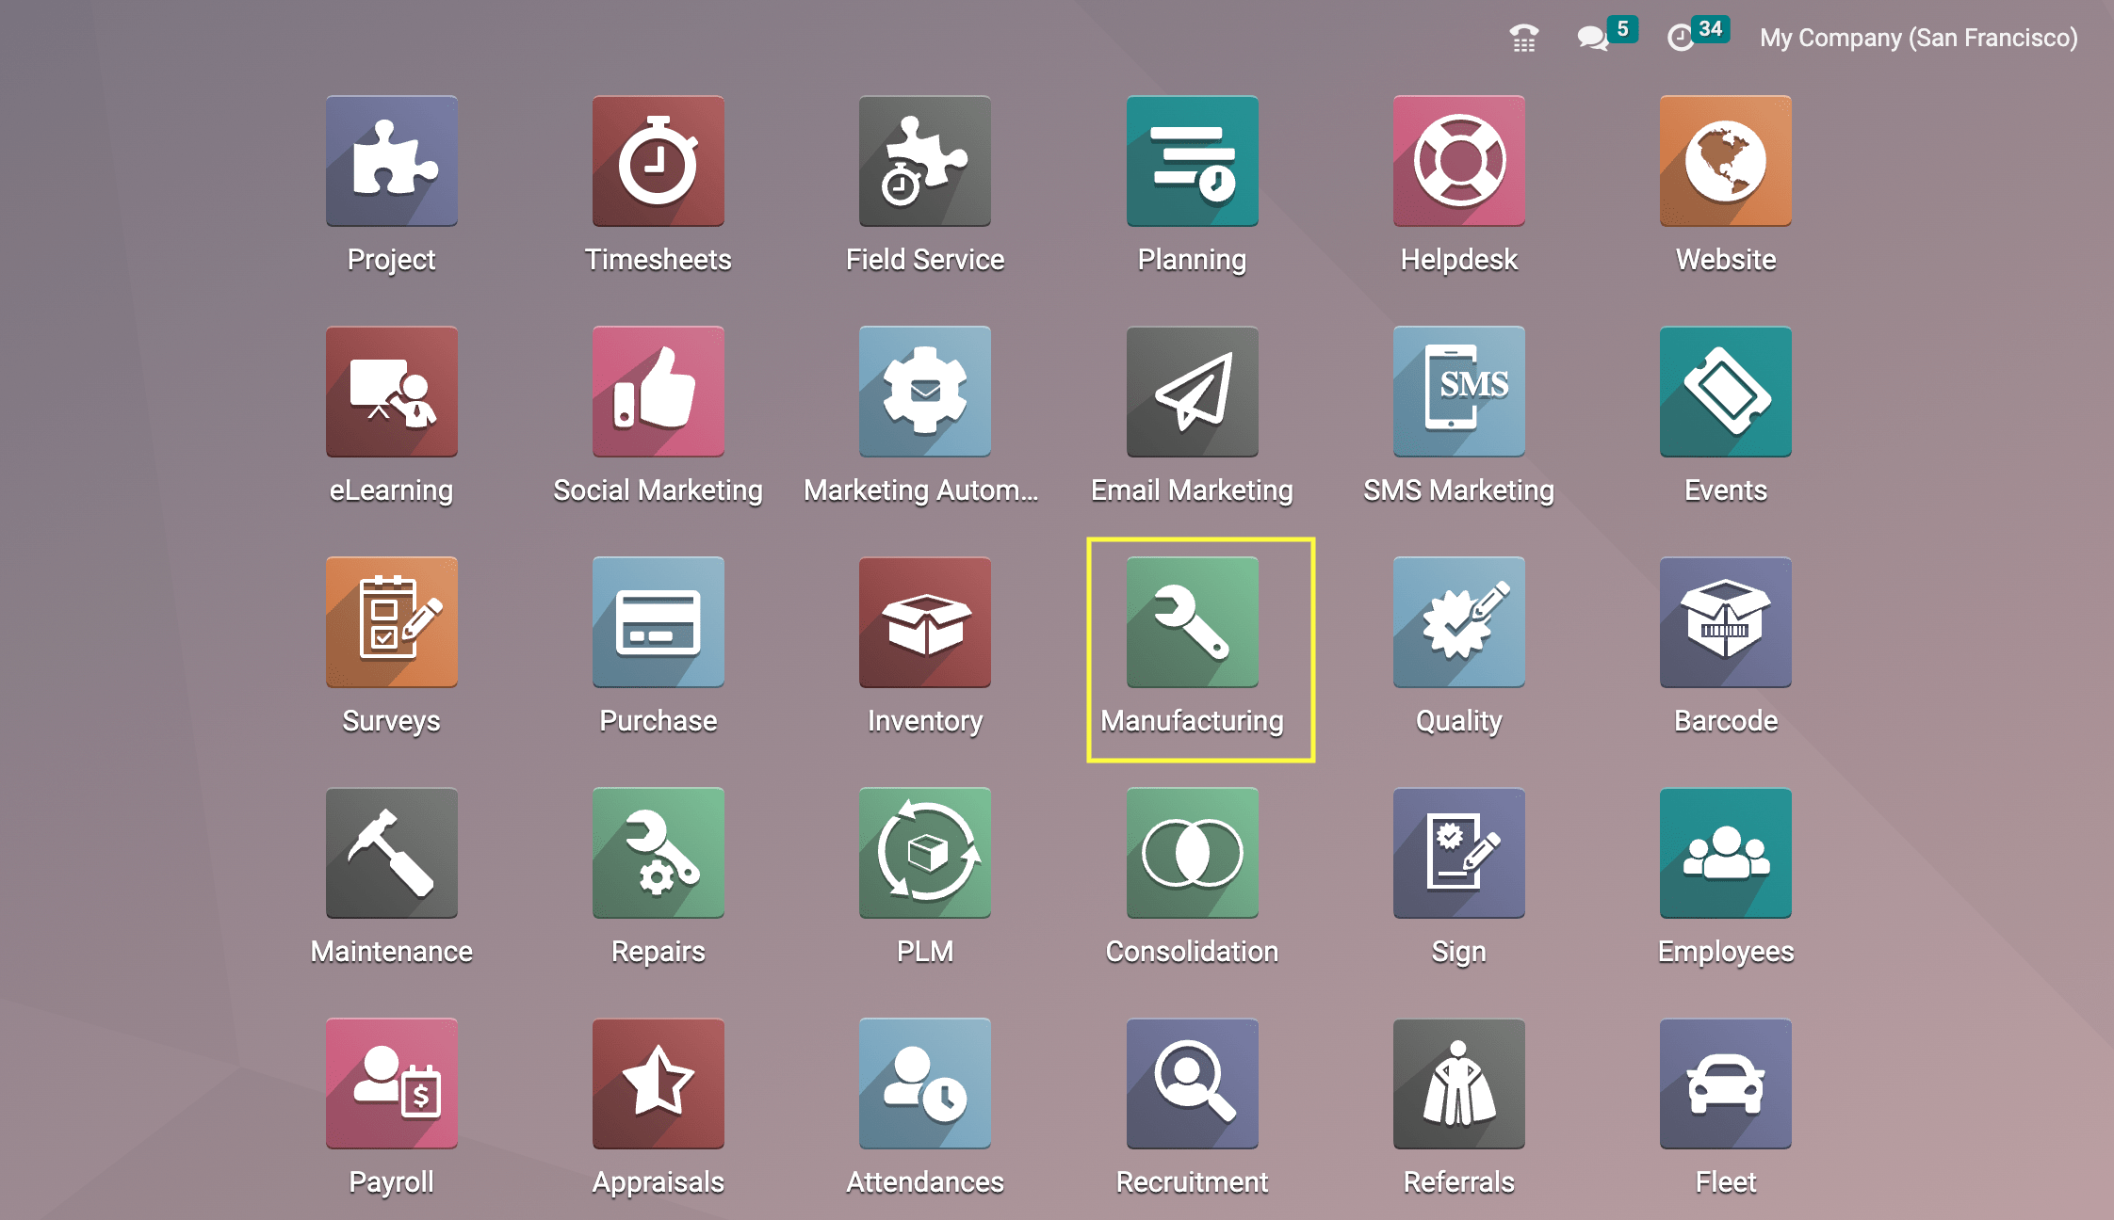The height and width of the screenshot is (1220, 2114).
Task: Open the Project puzzle-piece app
Action: (x=391, y=161)
